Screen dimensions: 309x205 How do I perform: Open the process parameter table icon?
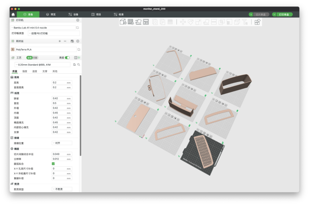click(x=76, y=58)
